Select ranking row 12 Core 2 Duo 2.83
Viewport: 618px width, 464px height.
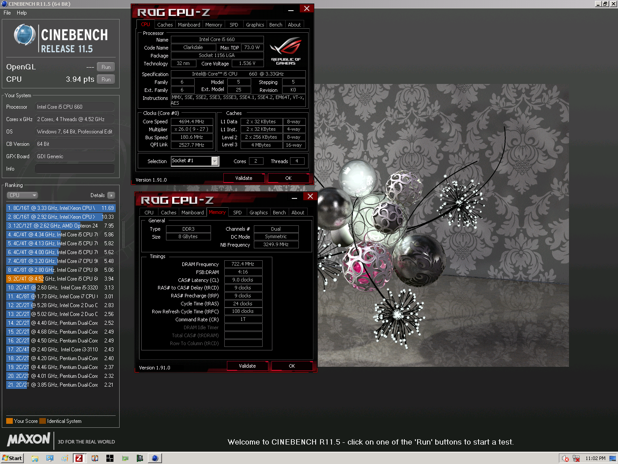click(61, 305)
